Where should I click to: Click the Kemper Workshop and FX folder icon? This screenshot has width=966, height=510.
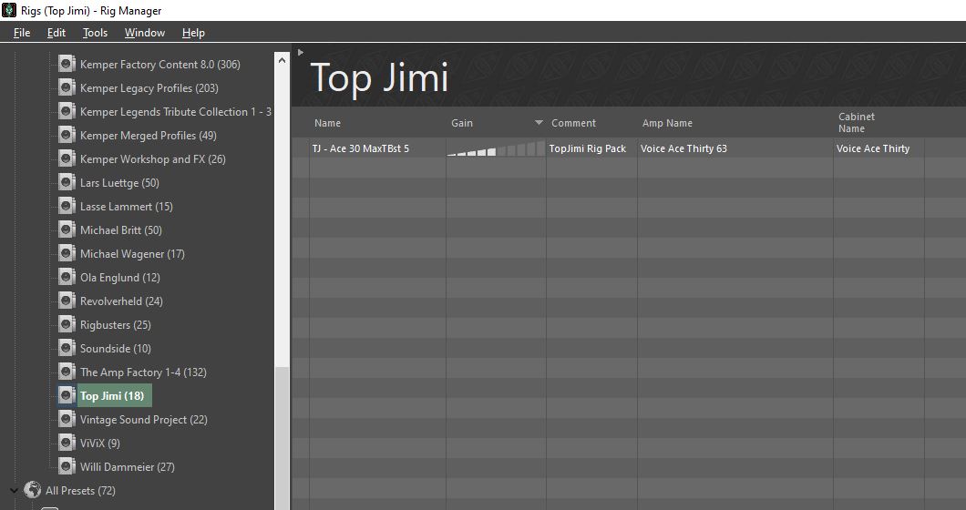(67, 158)
